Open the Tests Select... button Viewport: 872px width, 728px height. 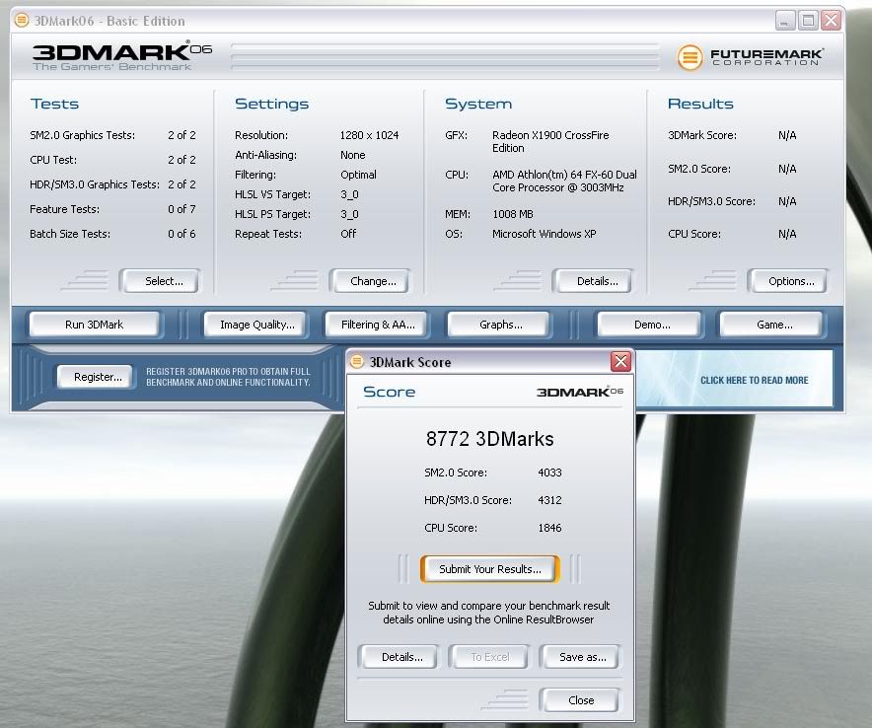[x=160, y=281]
